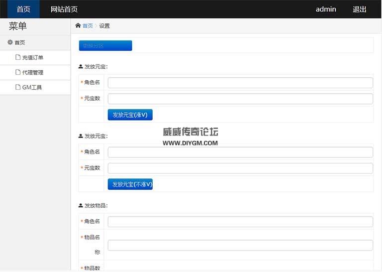Click user icon beside first 发放元宝 heading
Viewport: 382px width, 272px height.
(x=81, y=66)
